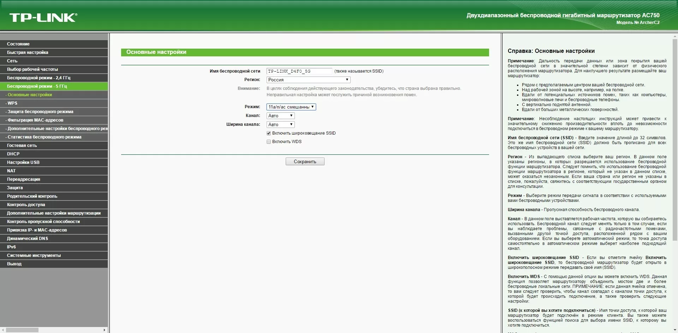
Task: Open Статистика беспроводного режима
Action: (x=54, y=137)
